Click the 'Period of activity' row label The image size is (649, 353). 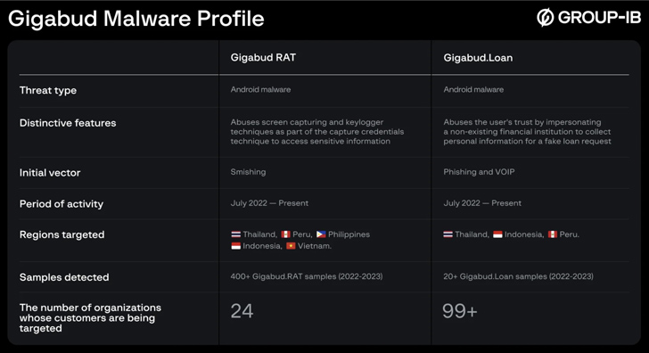[x=62, y=203]
